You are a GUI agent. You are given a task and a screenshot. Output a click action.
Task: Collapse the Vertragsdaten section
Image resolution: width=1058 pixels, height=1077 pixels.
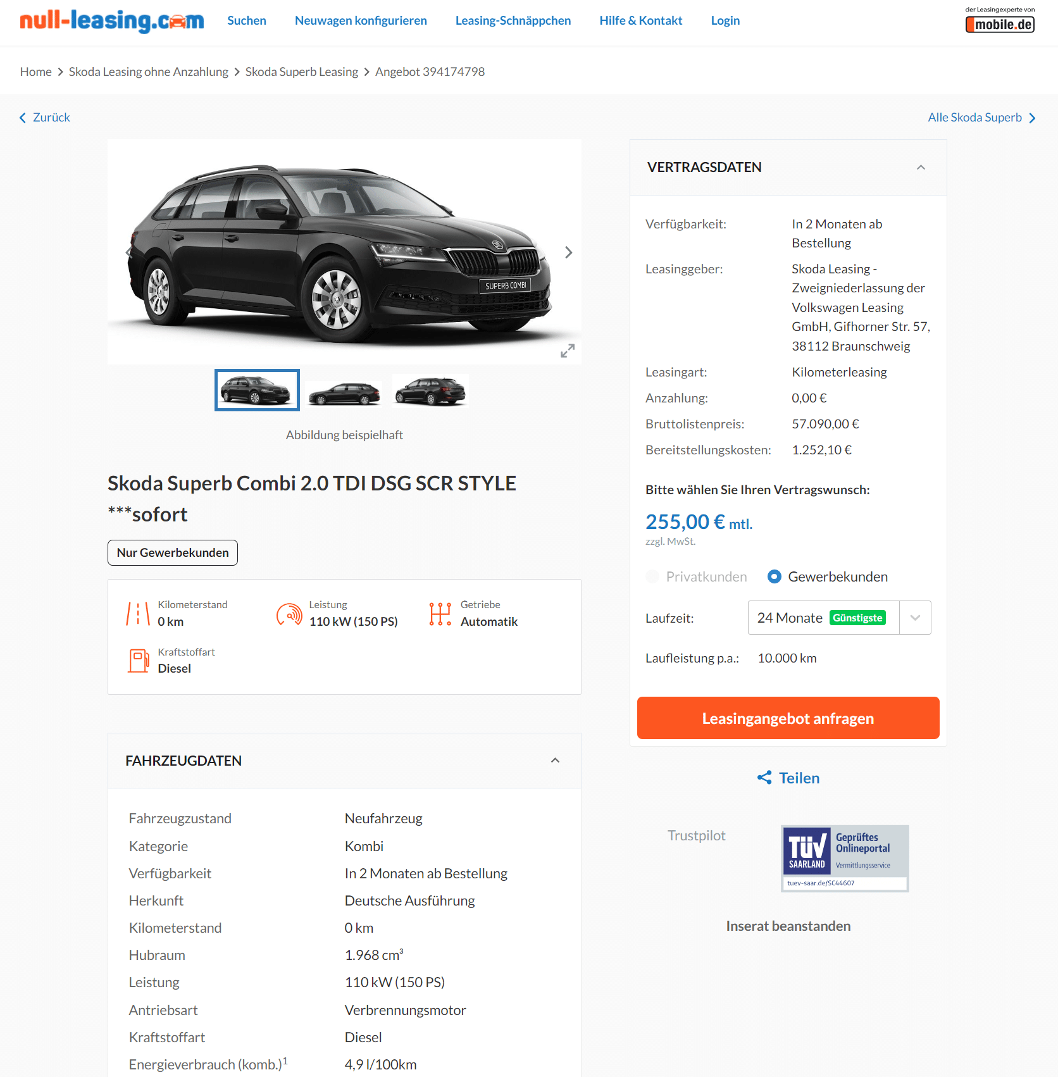(921, 168)
